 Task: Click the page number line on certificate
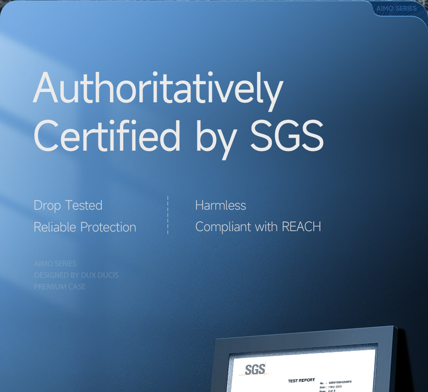pyautogui.click(x=329, y=390)
